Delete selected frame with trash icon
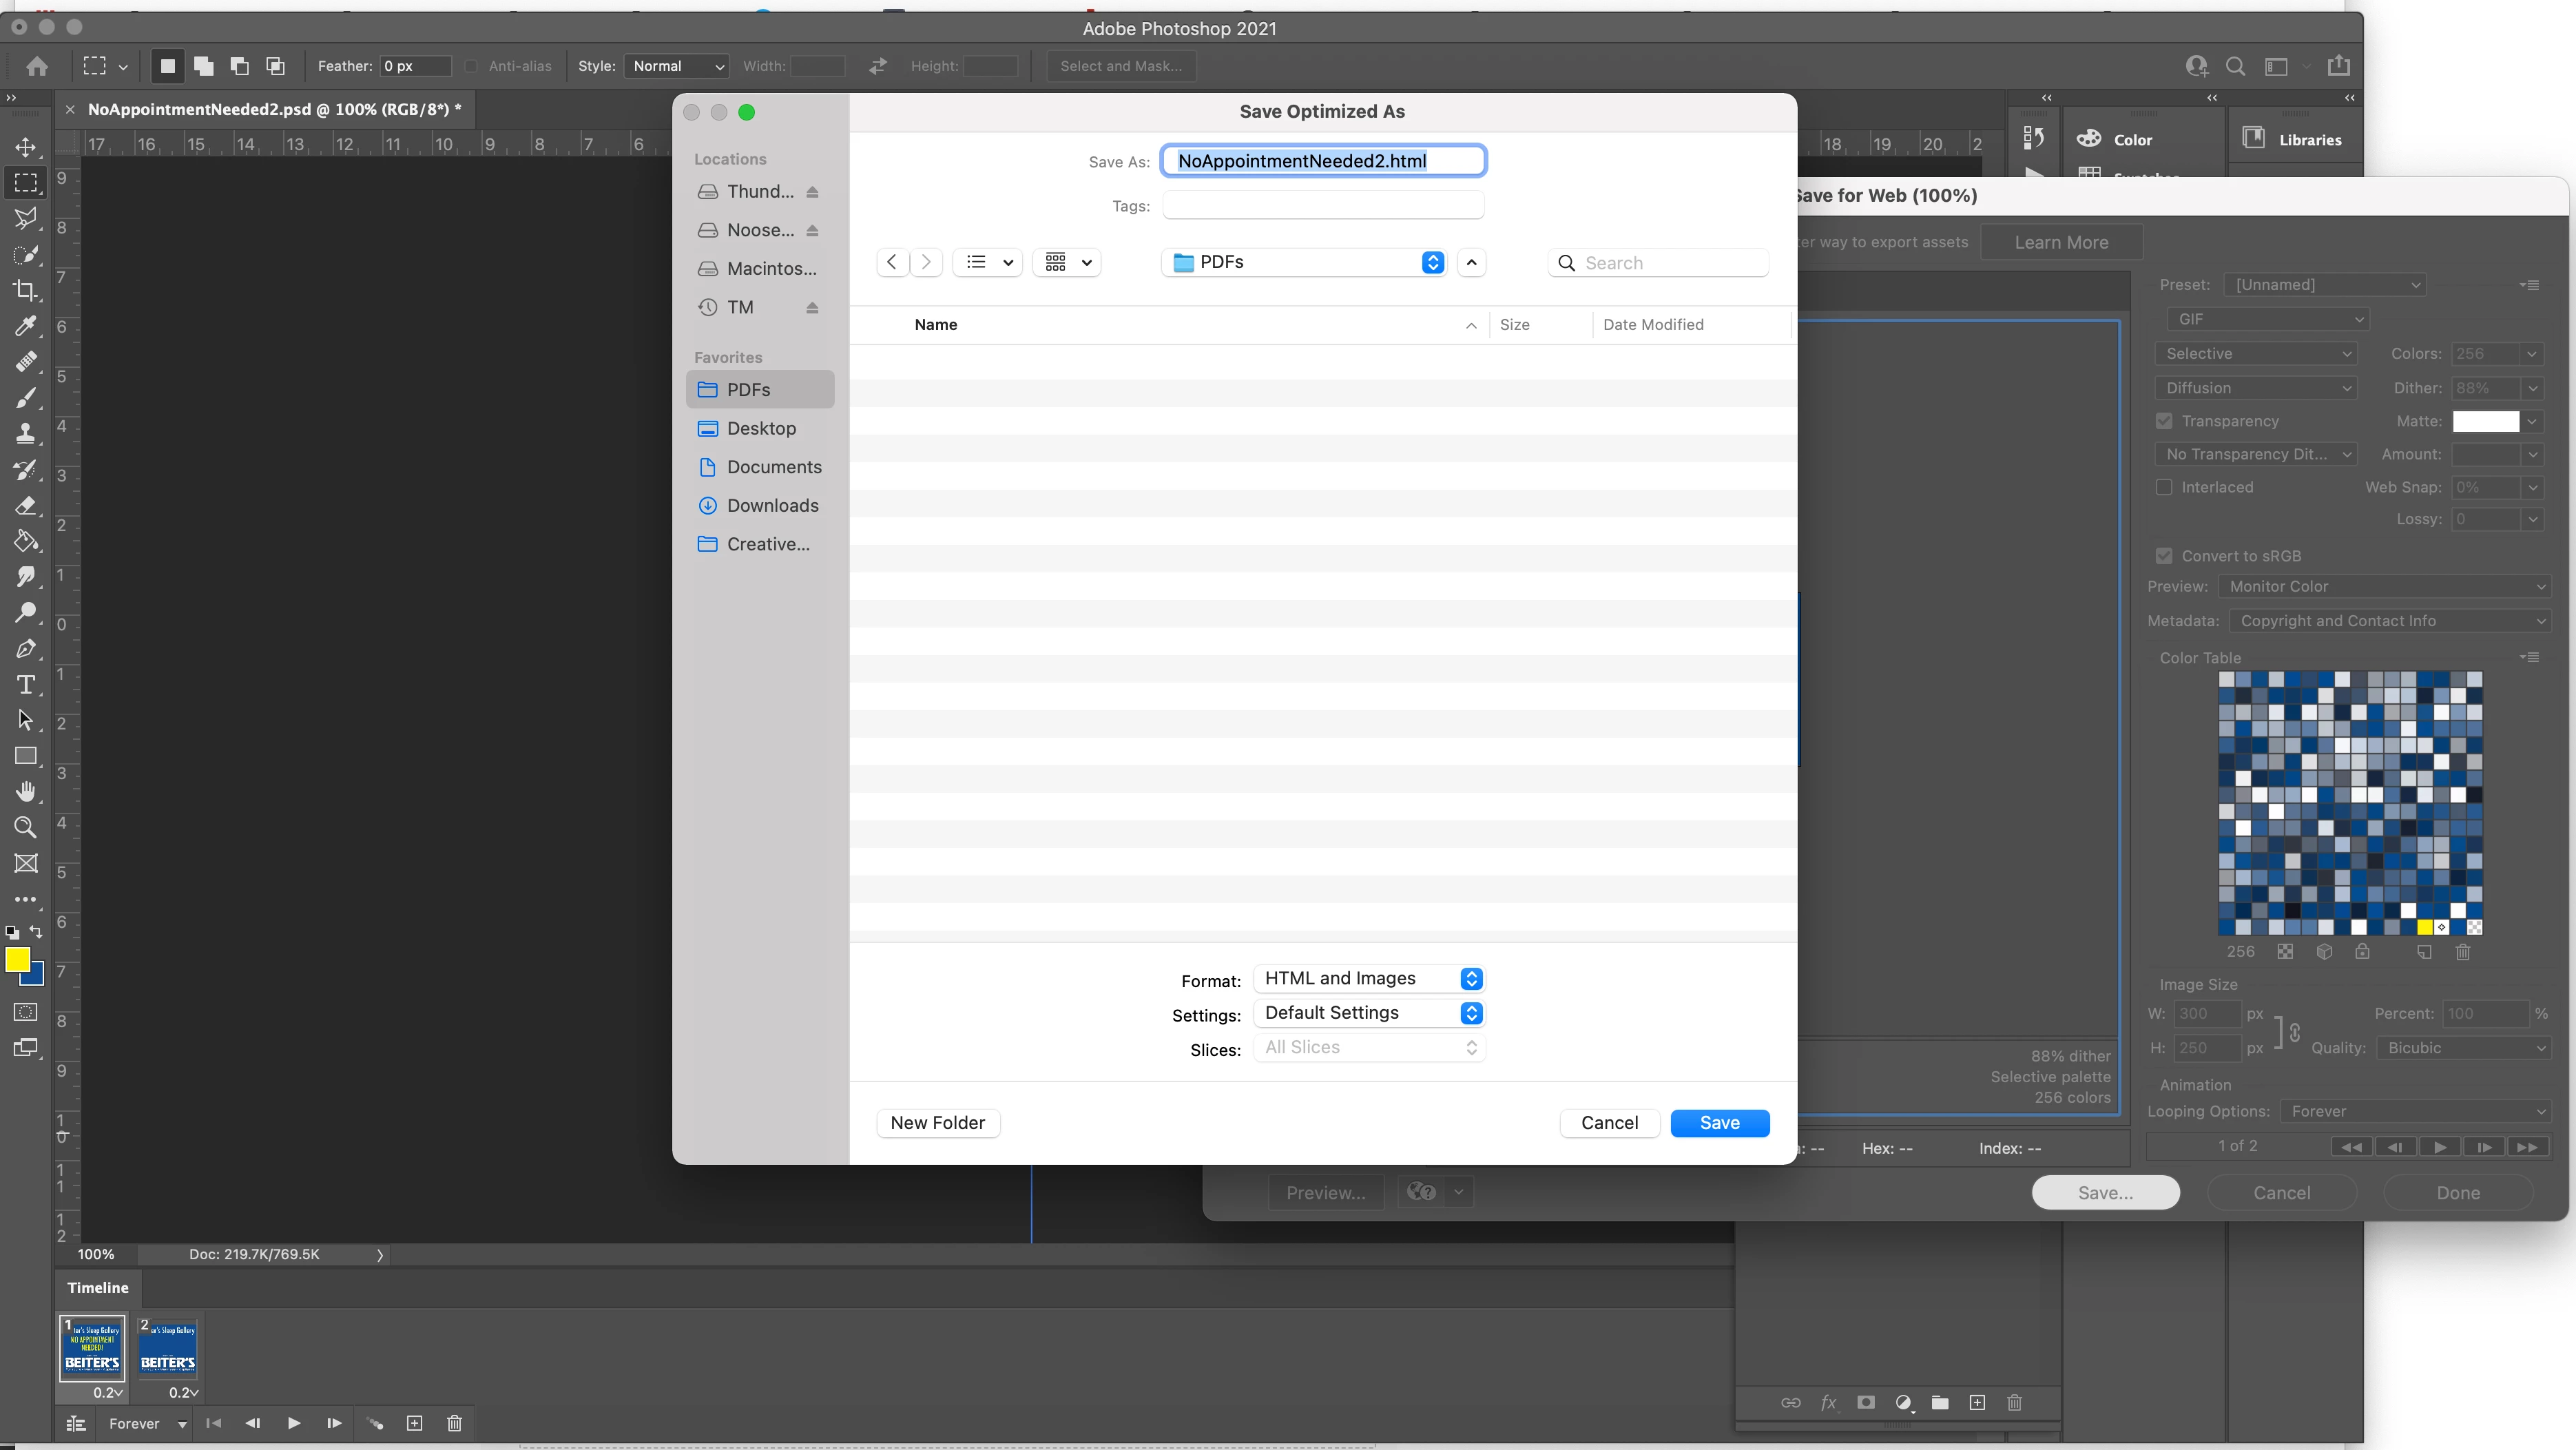 click(454, 1423)
